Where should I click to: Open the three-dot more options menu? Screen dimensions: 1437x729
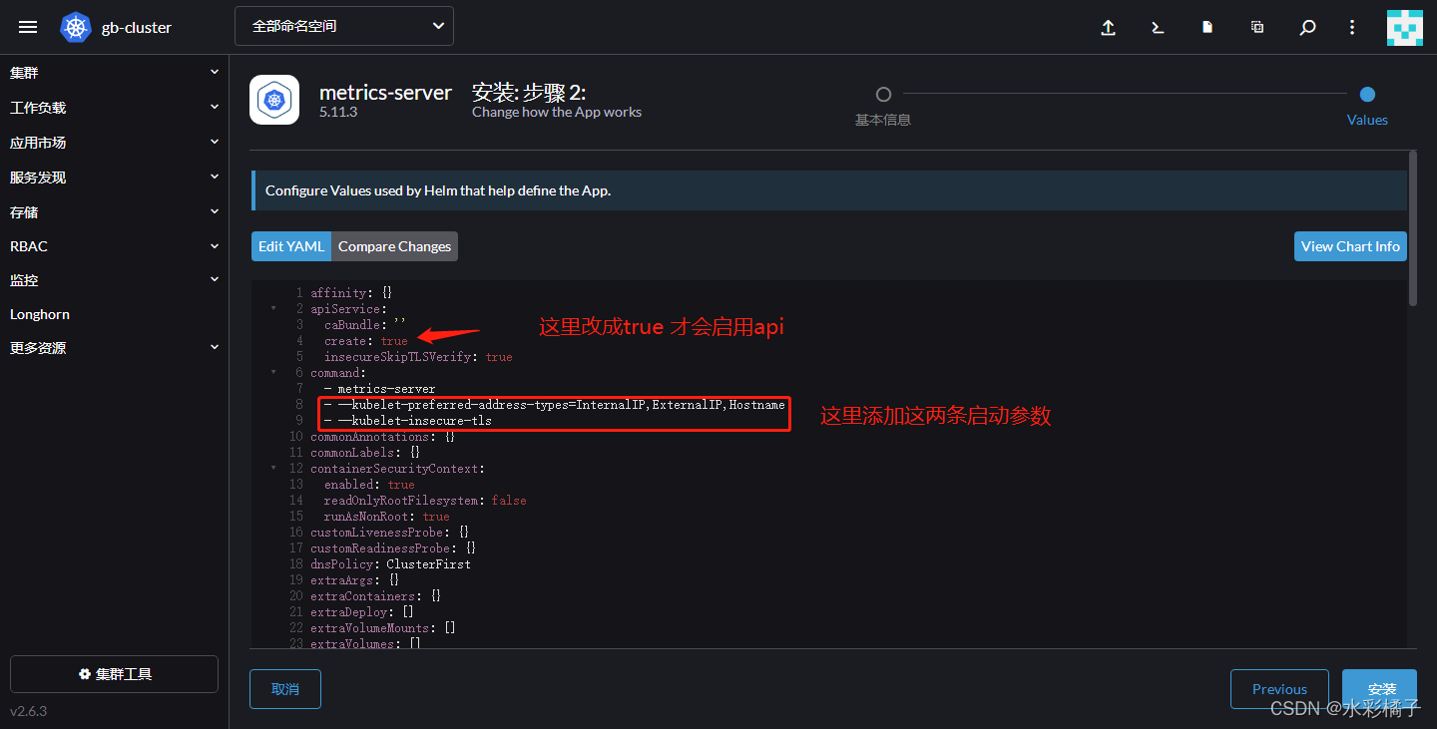[1352, 28]
